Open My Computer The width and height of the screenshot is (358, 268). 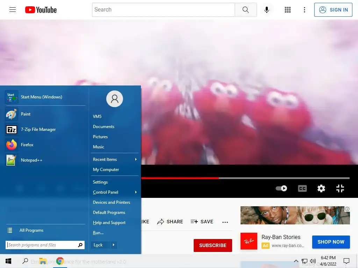[106, 170]
